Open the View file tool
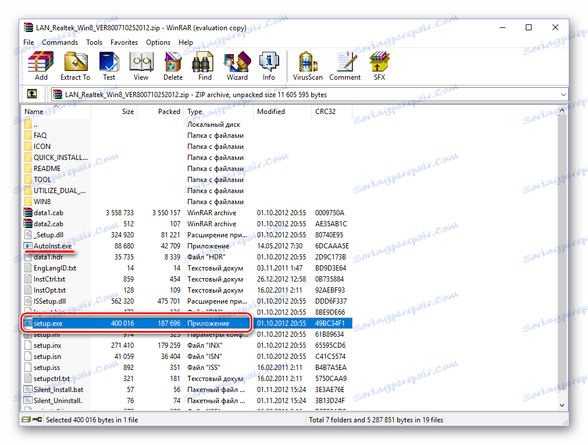The height and width of the screenshot is (445, 588). (141, 66)
